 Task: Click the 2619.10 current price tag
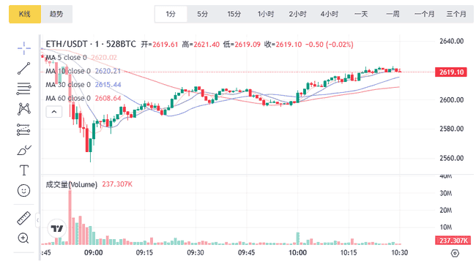451,72
